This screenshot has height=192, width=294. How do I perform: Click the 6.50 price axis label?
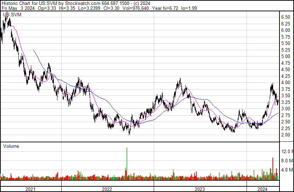285,17
